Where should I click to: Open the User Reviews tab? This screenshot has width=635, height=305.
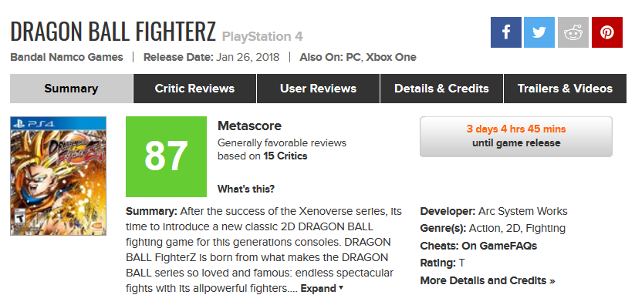coord(319,89)
